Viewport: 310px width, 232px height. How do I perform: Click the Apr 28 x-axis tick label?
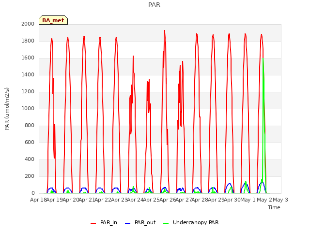click(200, 200)
